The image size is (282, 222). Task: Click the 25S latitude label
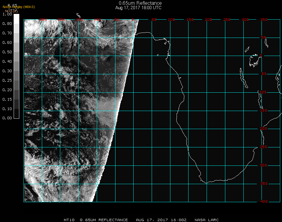[x=264, y=147]
